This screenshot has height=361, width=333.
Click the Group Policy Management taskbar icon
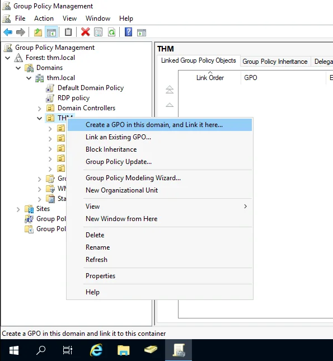(179, 350)
